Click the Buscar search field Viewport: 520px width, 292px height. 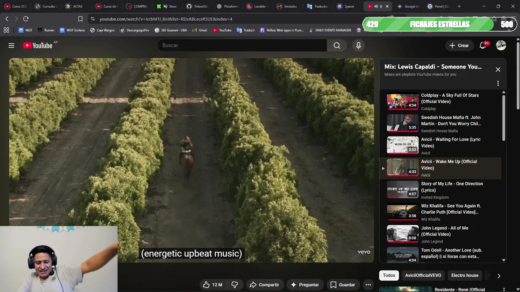coord(242,45)
